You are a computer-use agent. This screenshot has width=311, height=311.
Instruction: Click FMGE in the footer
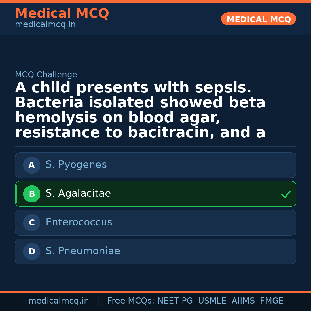pos(272,301)
